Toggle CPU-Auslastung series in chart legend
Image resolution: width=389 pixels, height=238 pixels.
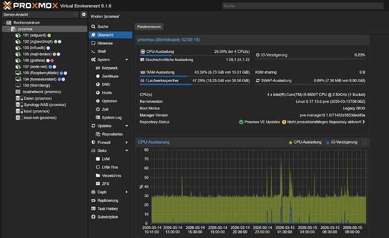305,142
